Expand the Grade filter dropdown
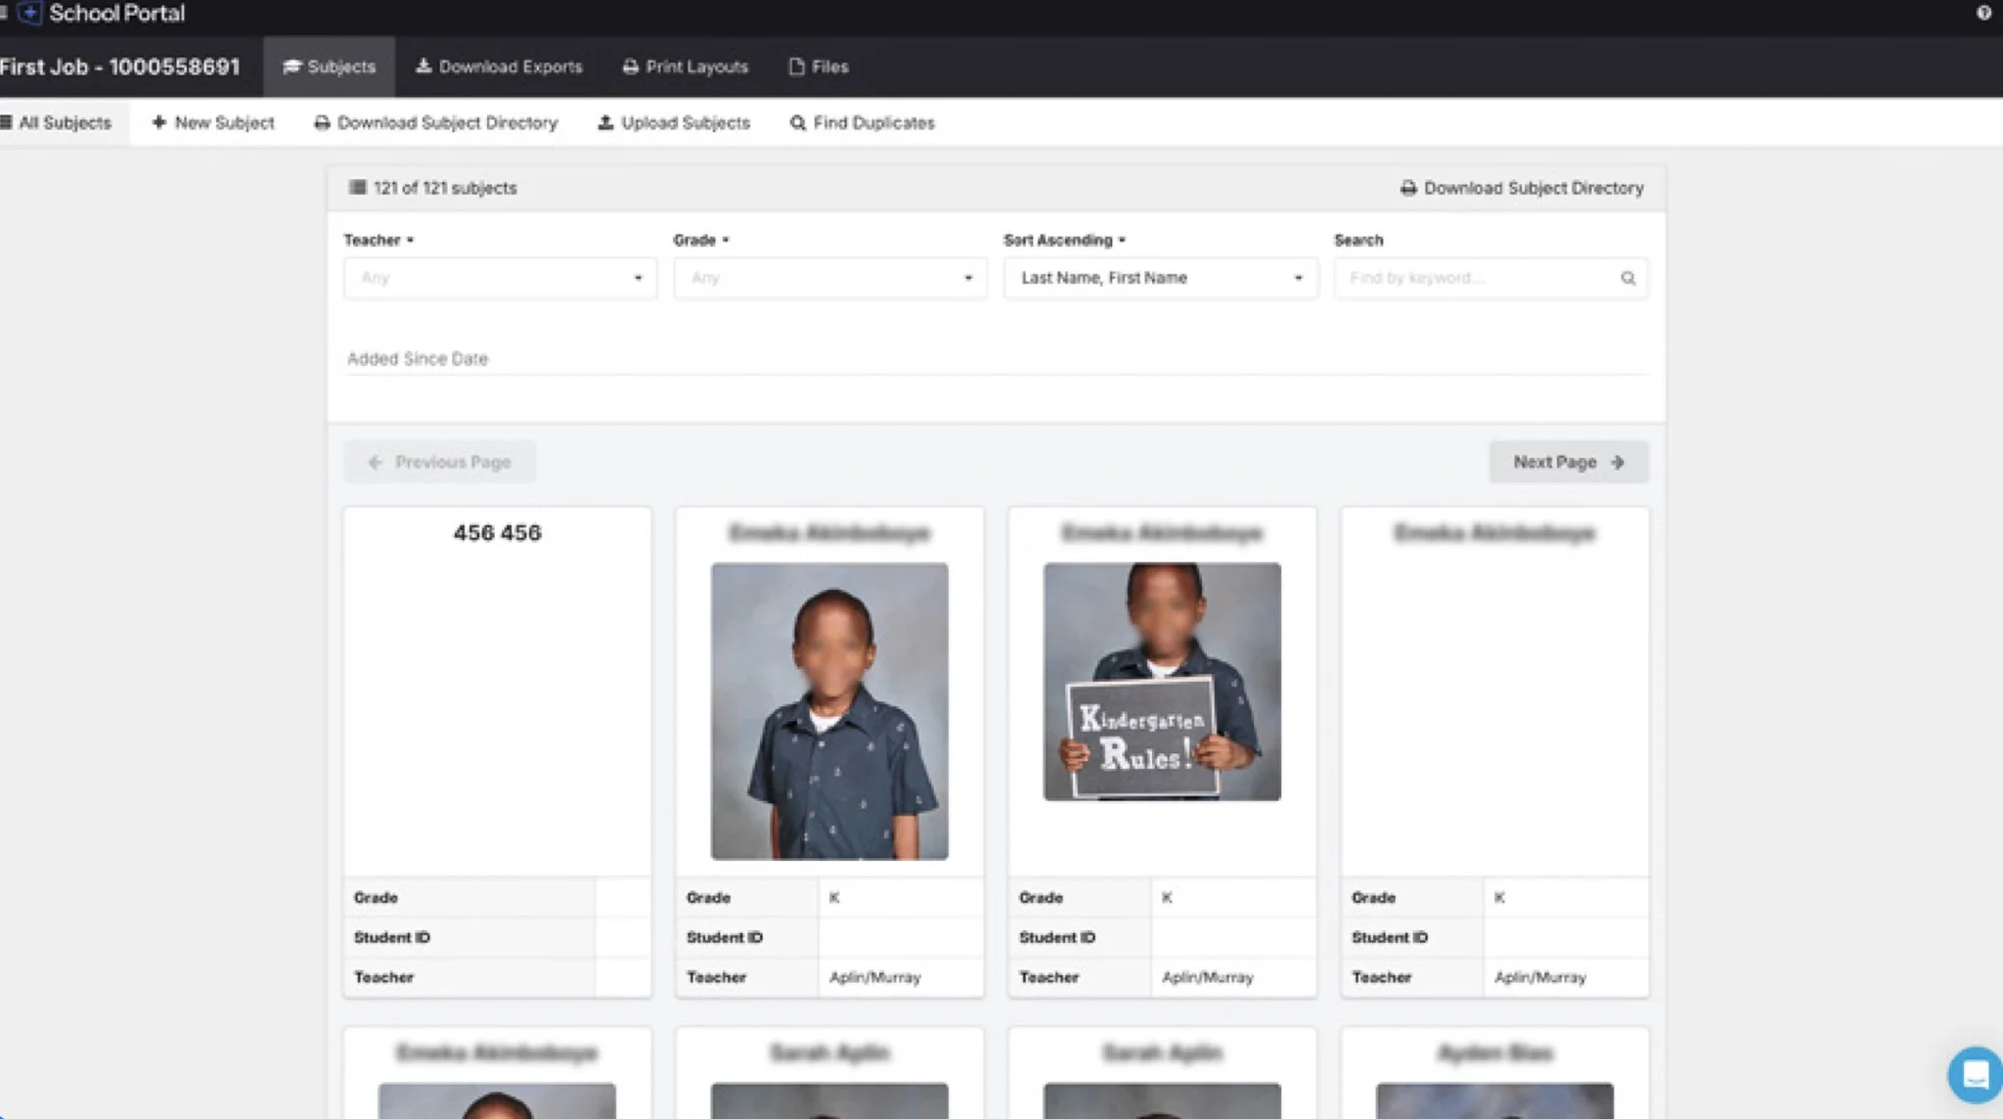The width and height of the screenshot is (2003, 1119). pyautogui.click(x=829, y=279)
